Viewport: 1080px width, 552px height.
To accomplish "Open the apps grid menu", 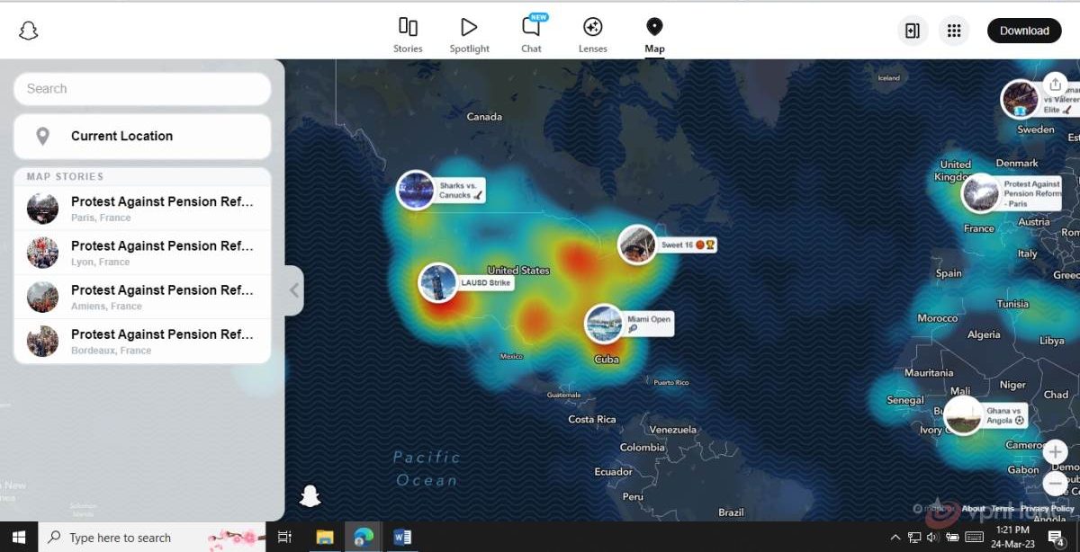I will coord(954,31).
